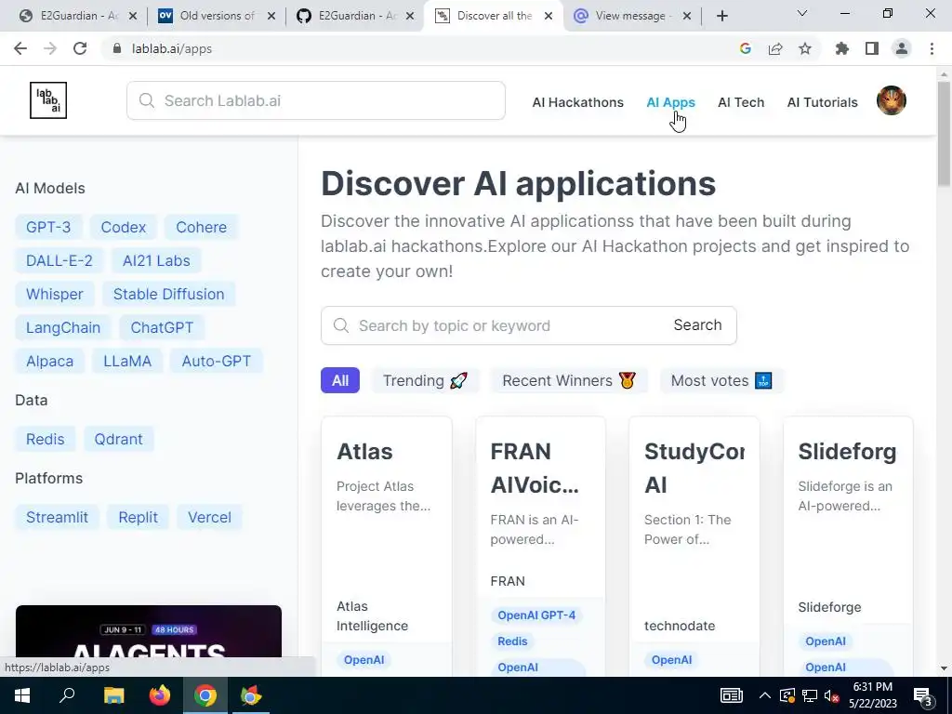This screenshot has width=952, height=714.
Task: Filter by the Qdrant tag
Action: click(x=118, y=439)
